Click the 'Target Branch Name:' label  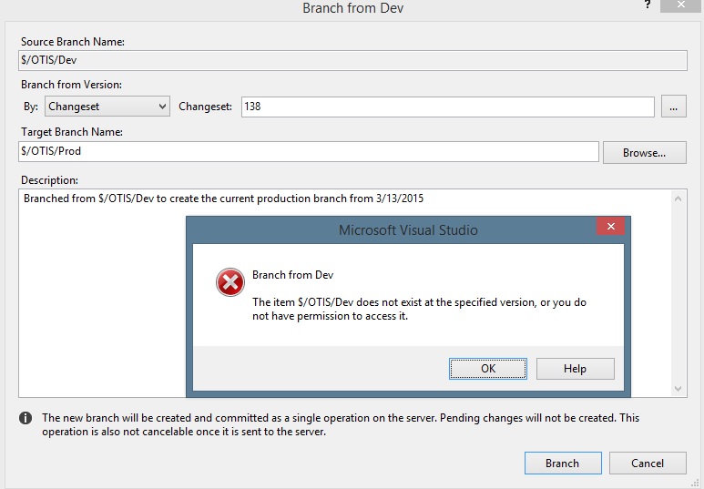[x=72, y=131]
